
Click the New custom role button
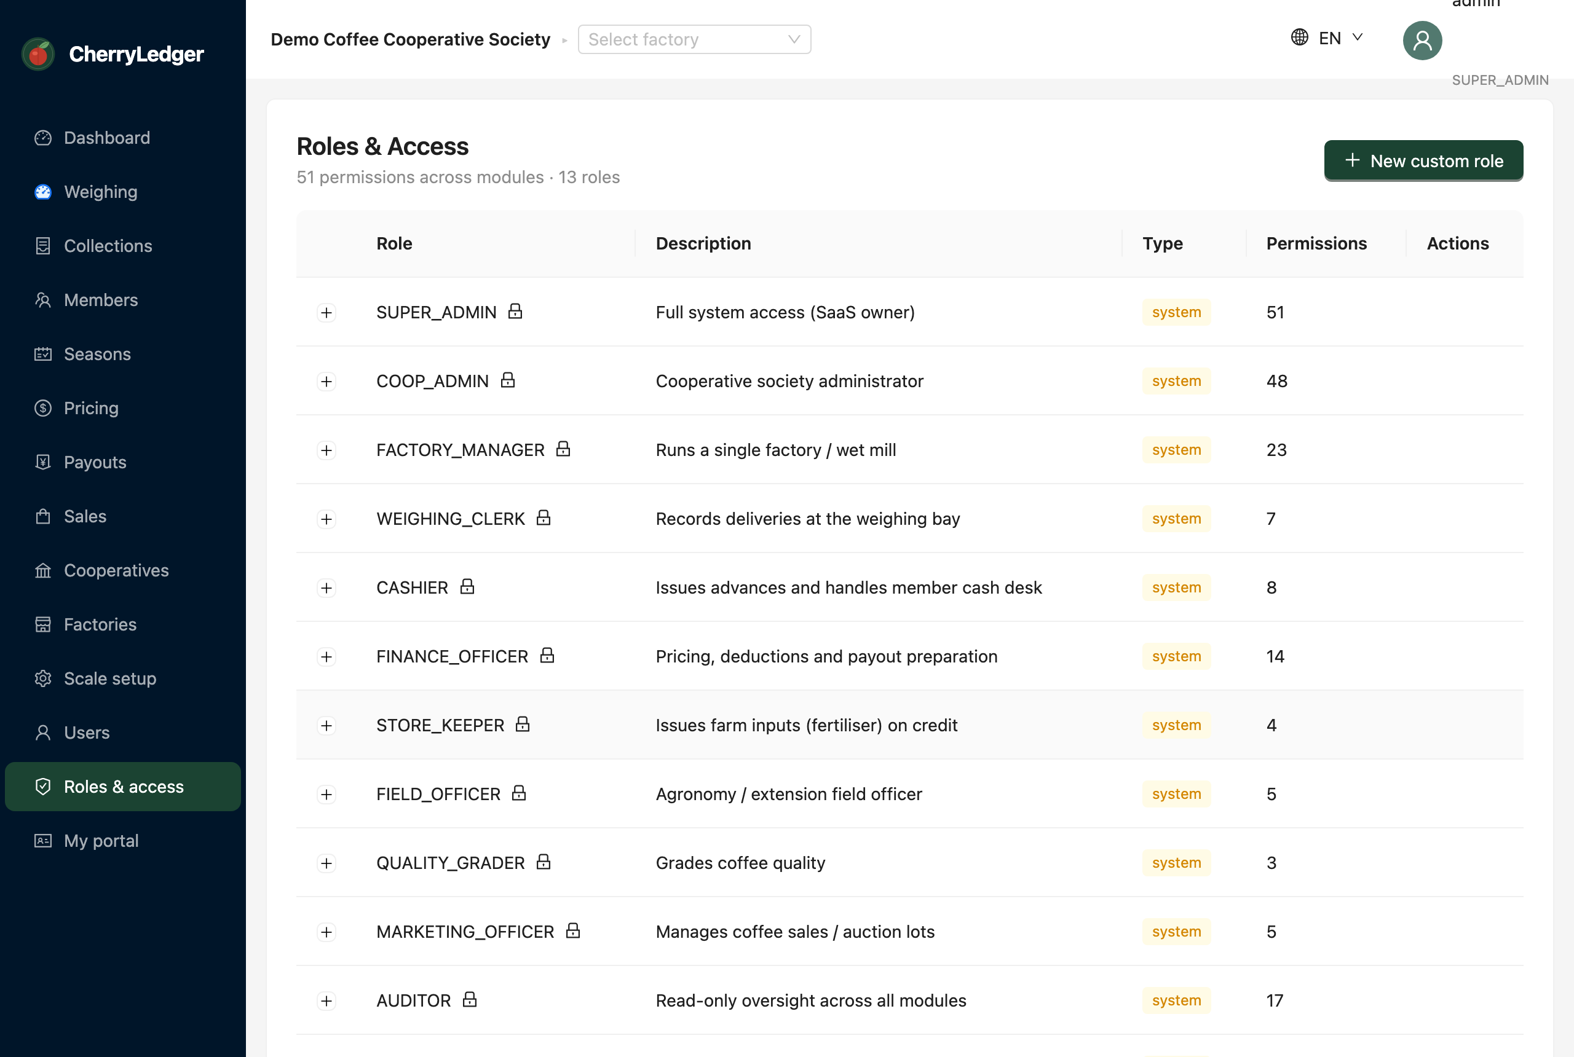[1423, 160]
